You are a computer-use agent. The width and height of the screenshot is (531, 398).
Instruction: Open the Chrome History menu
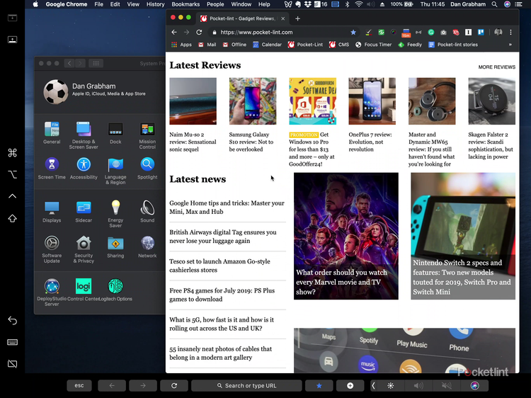click(156, 4)
